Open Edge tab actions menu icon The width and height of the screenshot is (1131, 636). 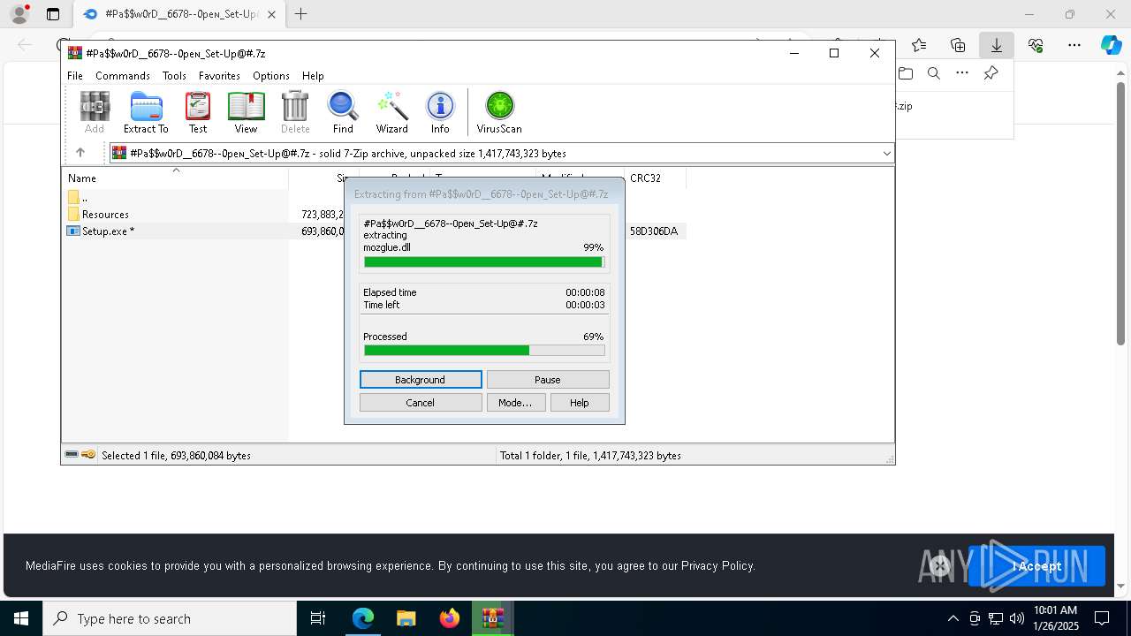point(53,14)
